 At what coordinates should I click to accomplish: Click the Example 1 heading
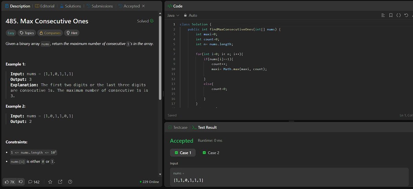(15, 64)
